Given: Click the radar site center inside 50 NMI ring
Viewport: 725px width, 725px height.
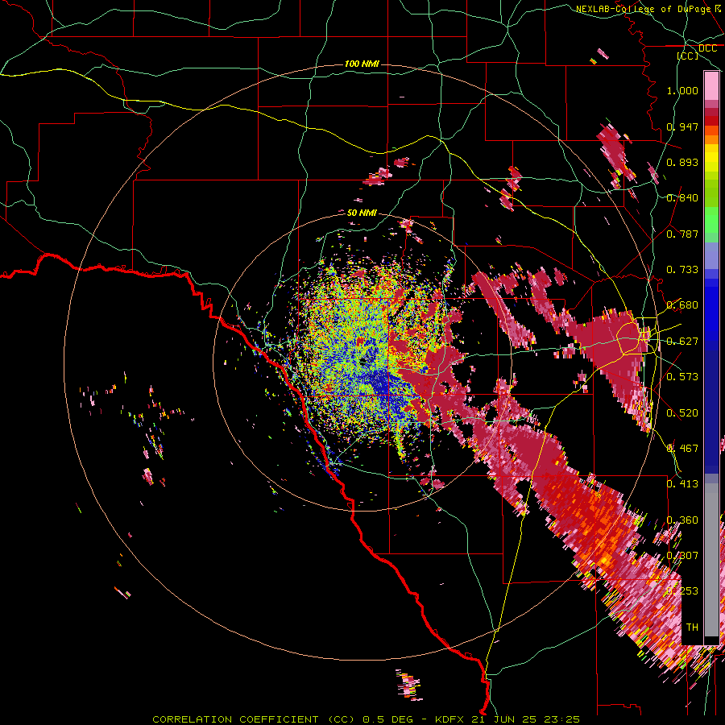Looking at the screenshot, I should (x=364, y=362).
